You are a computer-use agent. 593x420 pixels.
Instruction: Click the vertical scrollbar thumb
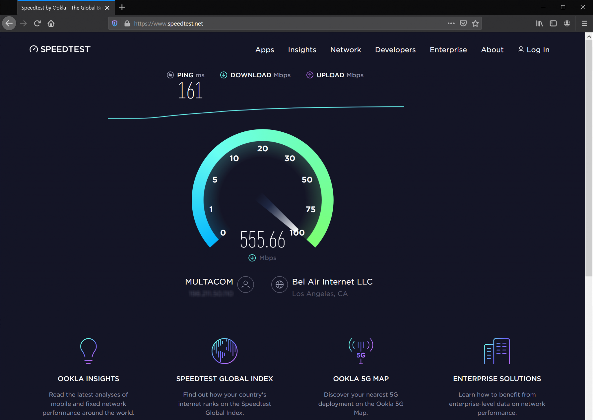(589, 158)
